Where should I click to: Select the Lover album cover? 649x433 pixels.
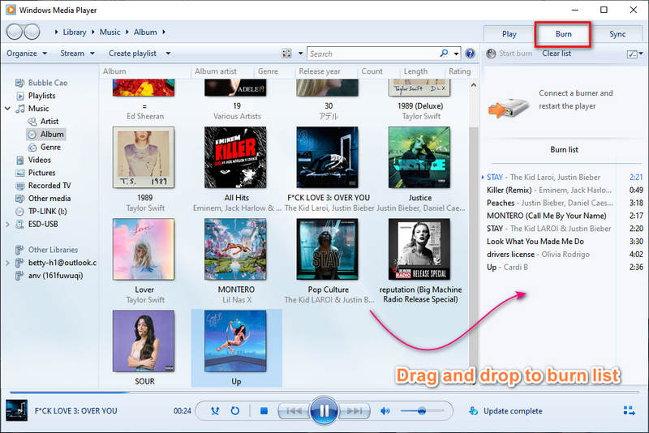pyautogui.click(x=144, y=250)
